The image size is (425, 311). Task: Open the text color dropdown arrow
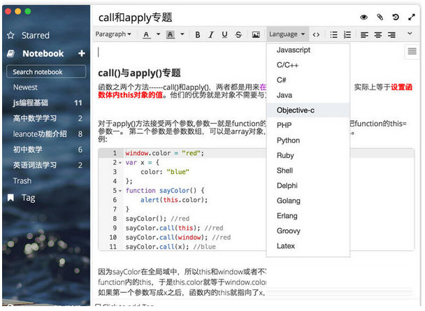coord(158,34)
